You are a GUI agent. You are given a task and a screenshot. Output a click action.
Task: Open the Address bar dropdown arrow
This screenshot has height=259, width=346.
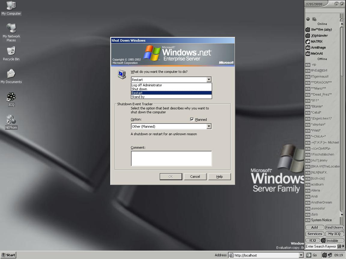[301, 255]
